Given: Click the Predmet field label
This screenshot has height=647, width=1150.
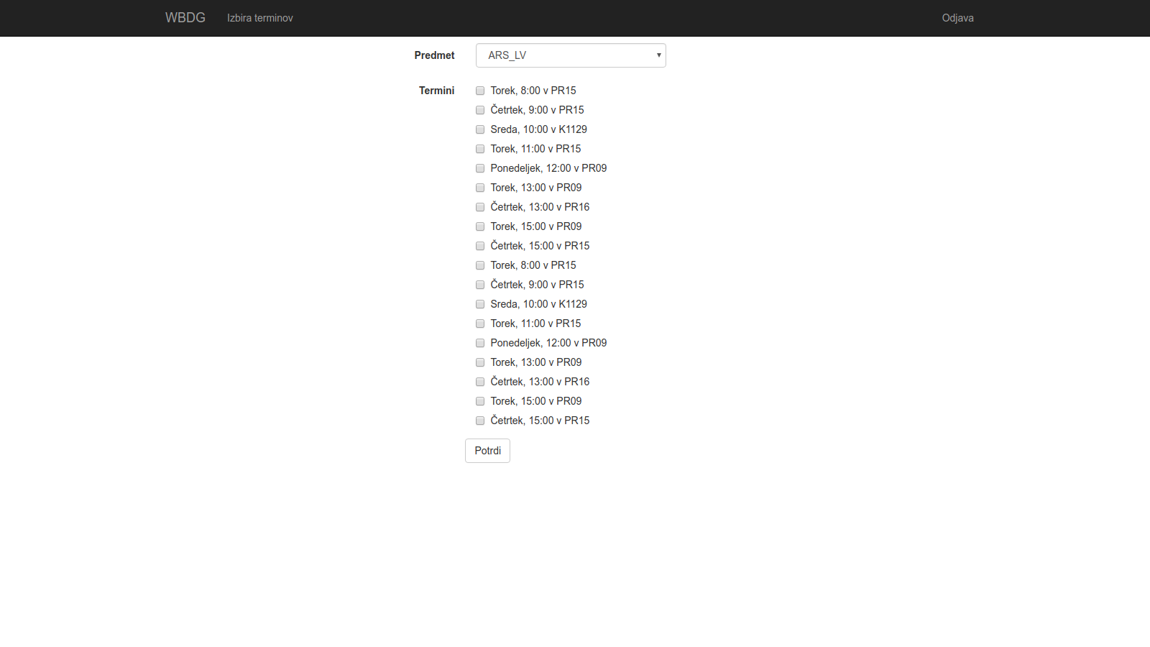Looking at the screenshot, I should pos(434,55).
